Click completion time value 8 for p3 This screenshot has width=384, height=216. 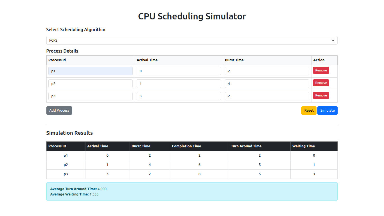pyautogui.click(x=199, y=174)
